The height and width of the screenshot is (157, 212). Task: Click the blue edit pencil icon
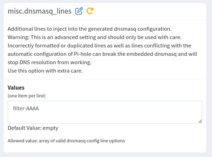(x=79, y=11)
